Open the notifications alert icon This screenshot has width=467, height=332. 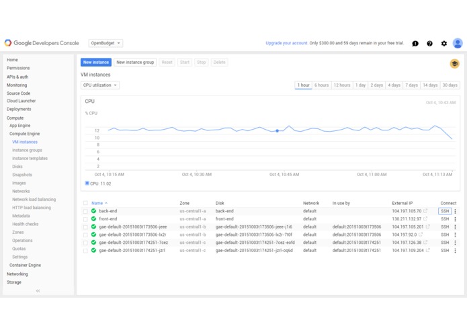pos(415,44)
